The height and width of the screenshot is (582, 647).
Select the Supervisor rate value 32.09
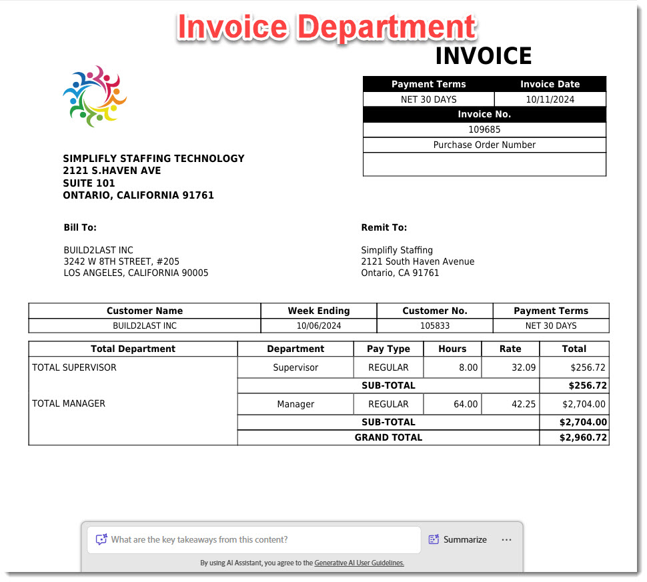click(x=510, y=367)
